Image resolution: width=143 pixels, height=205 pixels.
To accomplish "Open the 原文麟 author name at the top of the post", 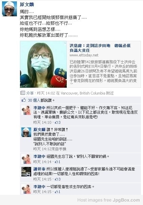I will tap(27, 4).
